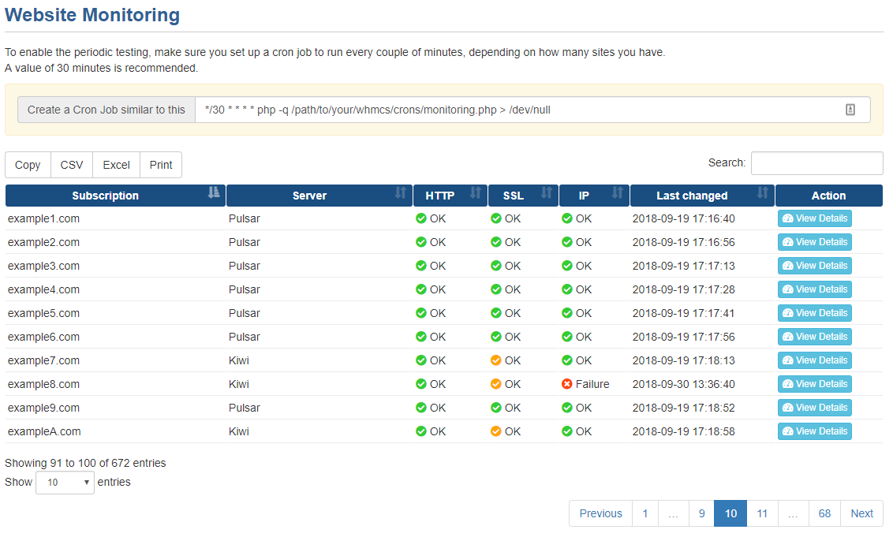Go to the Next page of results

tap(861, 513)
